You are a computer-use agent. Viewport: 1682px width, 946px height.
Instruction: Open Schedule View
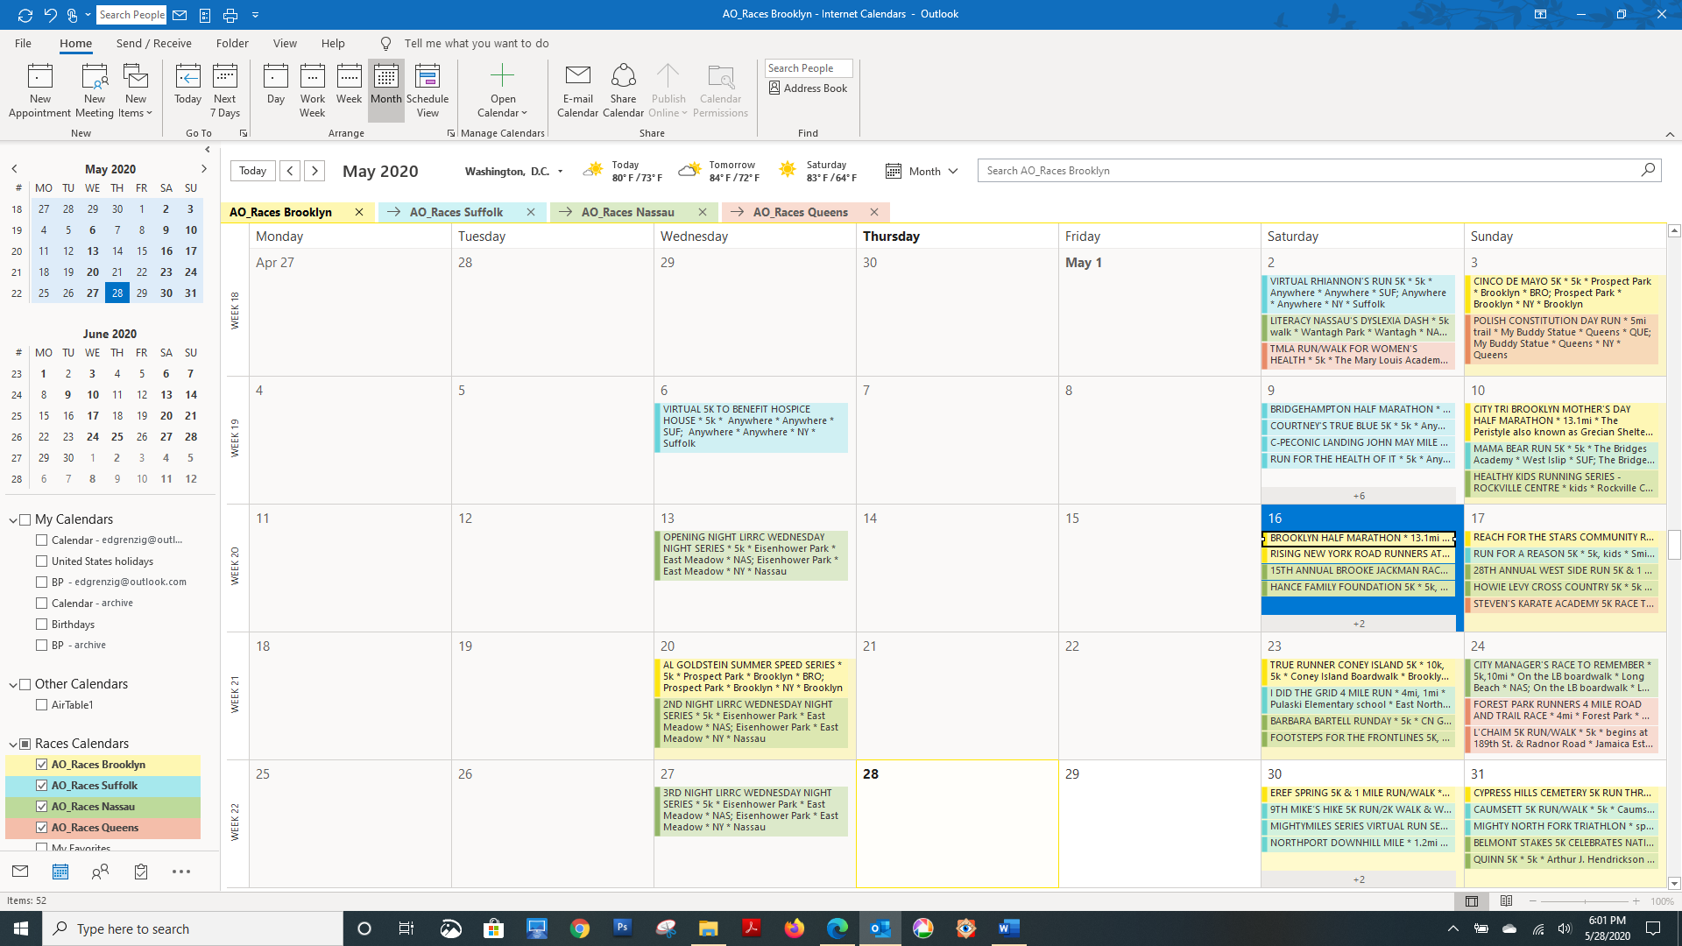tap(428, 90)
